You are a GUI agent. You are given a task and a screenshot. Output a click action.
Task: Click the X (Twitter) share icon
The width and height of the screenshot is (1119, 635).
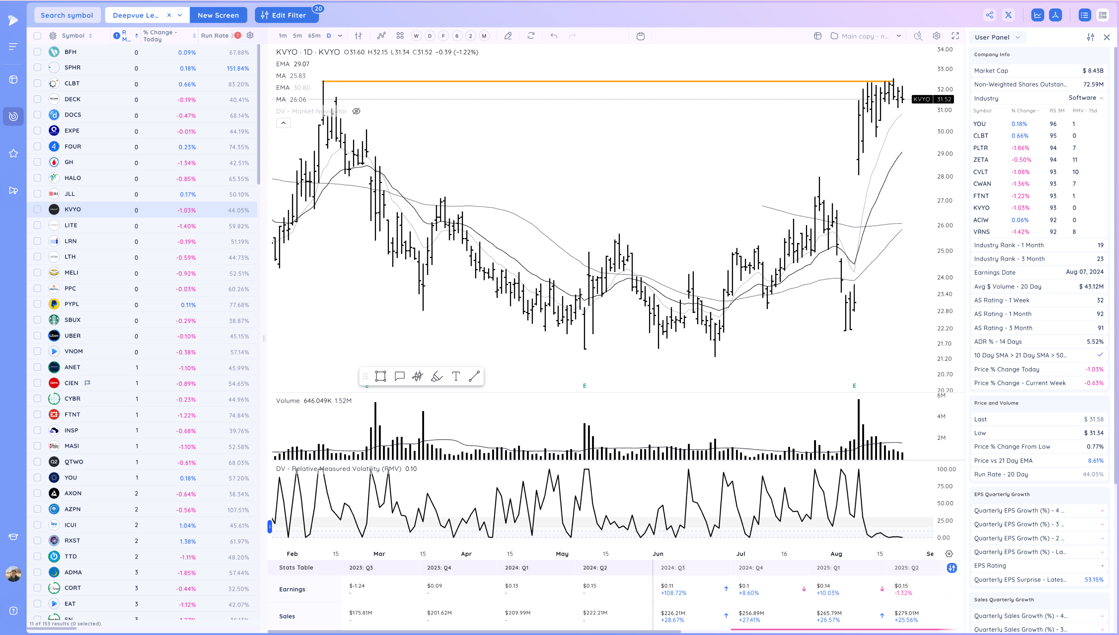1008,15
